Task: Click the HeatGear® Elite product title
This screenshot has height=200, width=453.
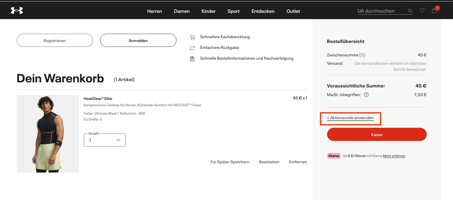Action: (98, 99)
